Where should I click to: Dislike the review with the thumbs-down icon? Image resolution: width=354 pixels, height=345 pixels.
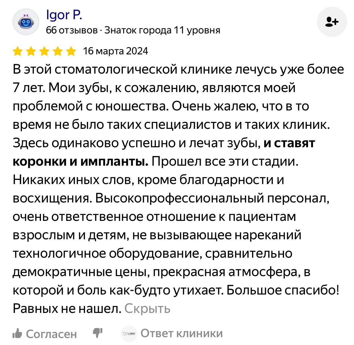point(98,333)
